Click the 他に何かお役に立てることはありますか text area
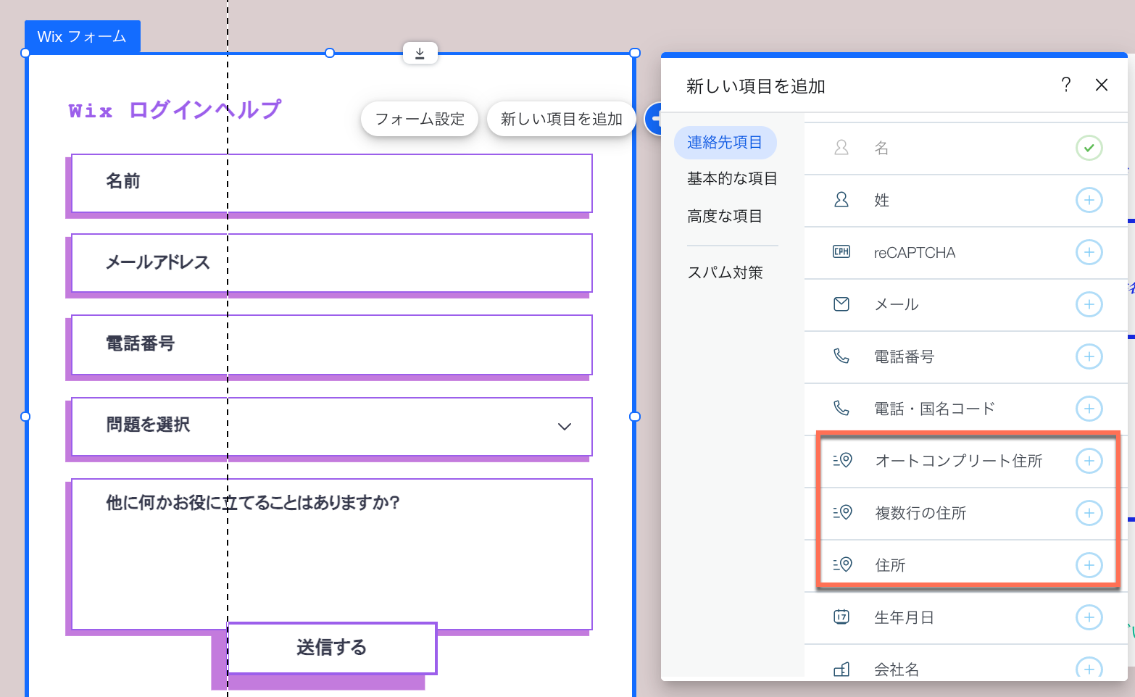 332,554
